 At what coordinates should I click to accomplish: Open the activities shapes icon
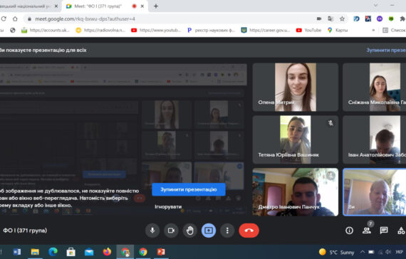[401, 231]
